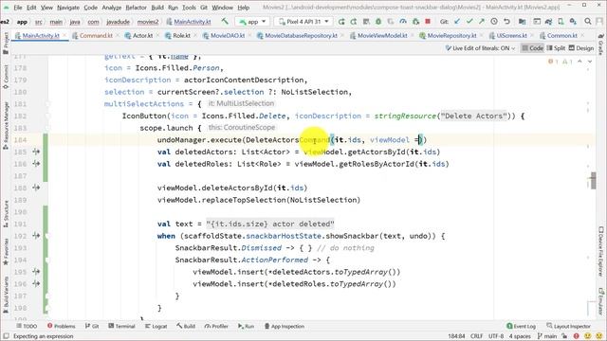Open the Device Manager phone icon
The height and width of the screenshot is (341, 607).
[x=561, y=22]
